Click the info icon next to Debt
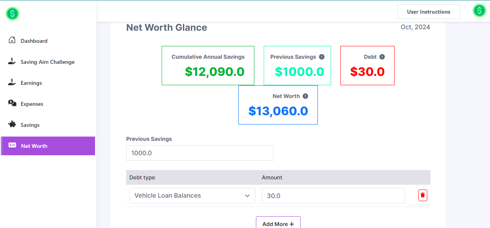Viewport: 490px width, 228px height. pos(382,57)
